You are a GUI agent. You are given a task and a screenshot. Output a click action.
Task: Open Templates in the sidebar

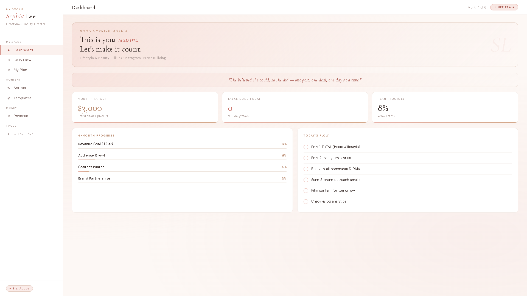(32, 98)
